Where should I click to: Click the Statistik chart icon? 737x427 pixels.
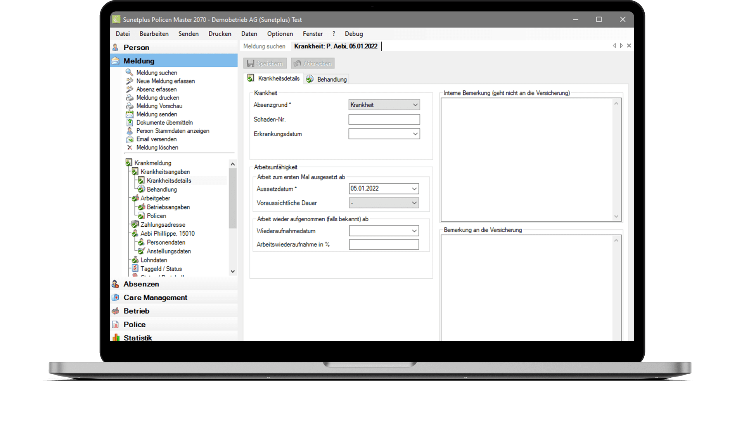coord(116,337)
